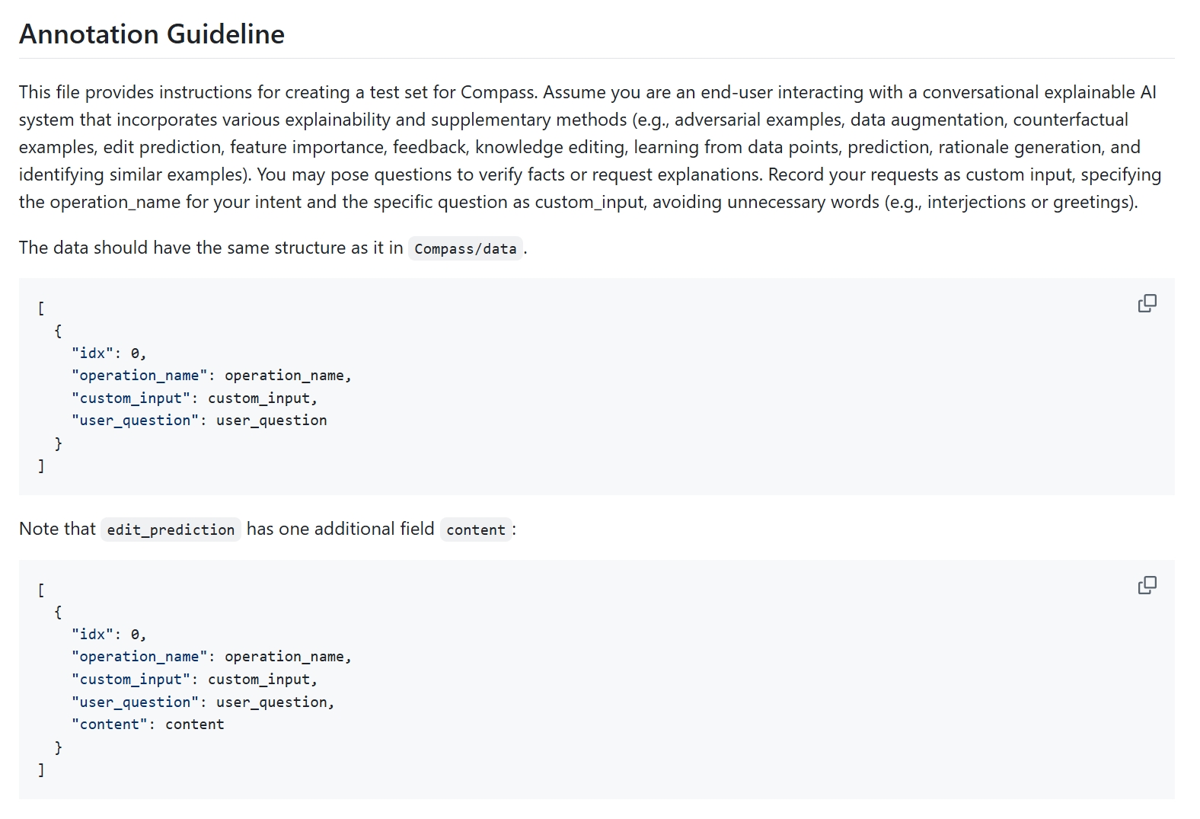This screenshot has width=1200, height=819.
Task: Click "user_question" key in the second code block
Action: click(x=135, y=702)
